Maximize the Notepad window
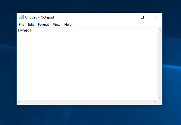Image resolution: width=181 pixels, height=125 pixels. coord(142,17)
